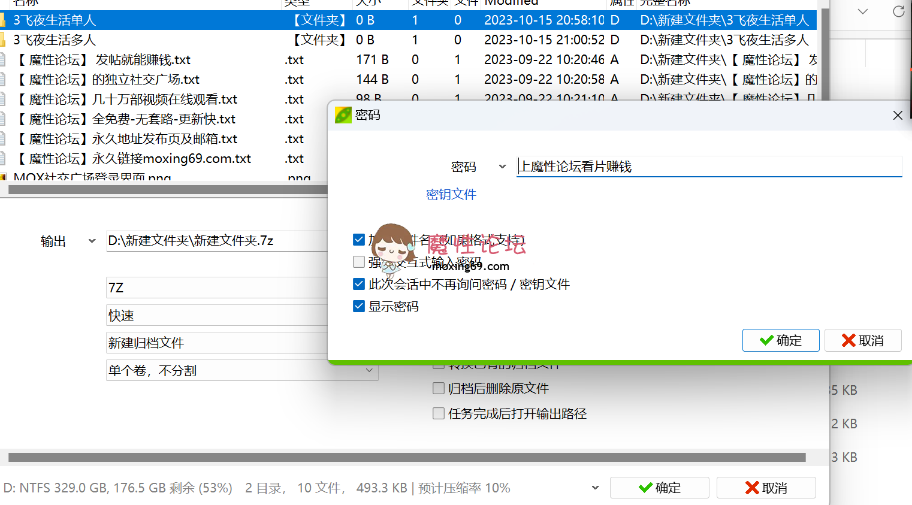Click the txt icon of 几十万部视频在线观看.txt
912x505 pixels.
(x=4, y=99)
